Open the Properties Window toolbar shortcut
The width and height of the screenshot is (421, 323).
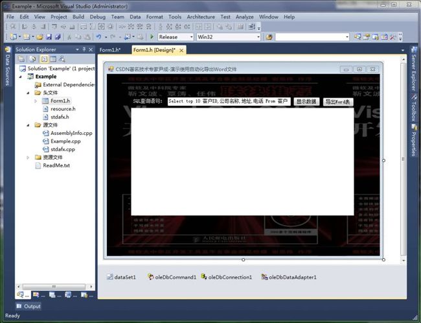pyautogui.click(x=366, y=37)
